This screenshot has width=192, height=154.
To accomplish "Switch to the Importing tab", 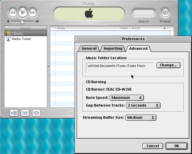I will (x=113, y=49).
